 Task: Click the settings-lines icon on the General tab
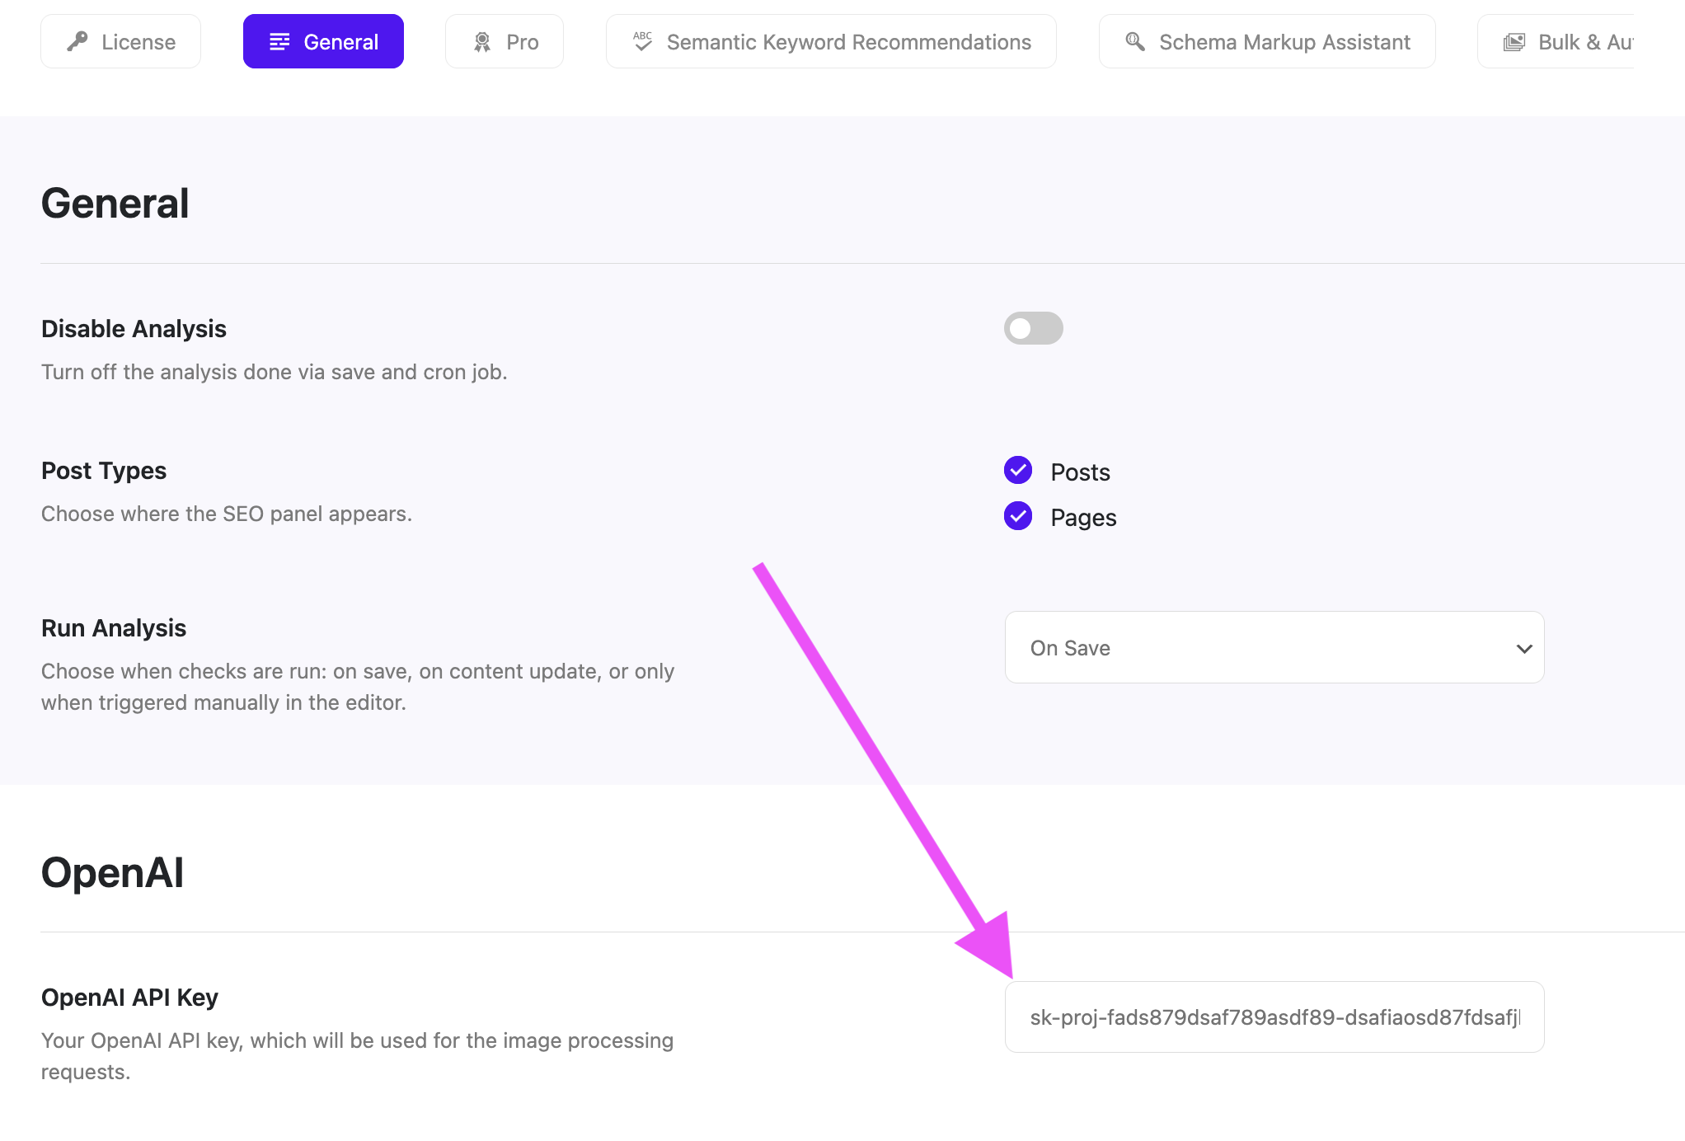280,40
